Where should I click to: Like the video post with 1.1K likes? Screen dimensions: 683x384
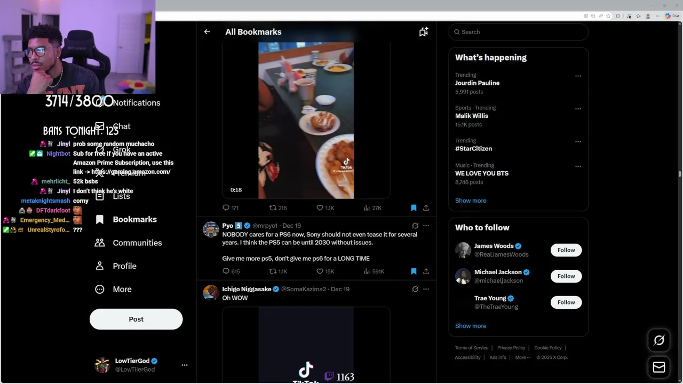point(325,208)
